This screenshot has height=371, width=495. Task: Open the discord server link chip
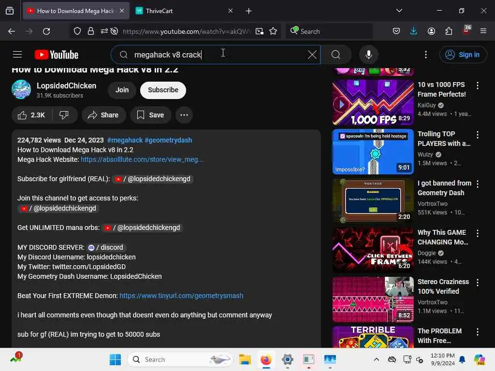pos(106,247)
